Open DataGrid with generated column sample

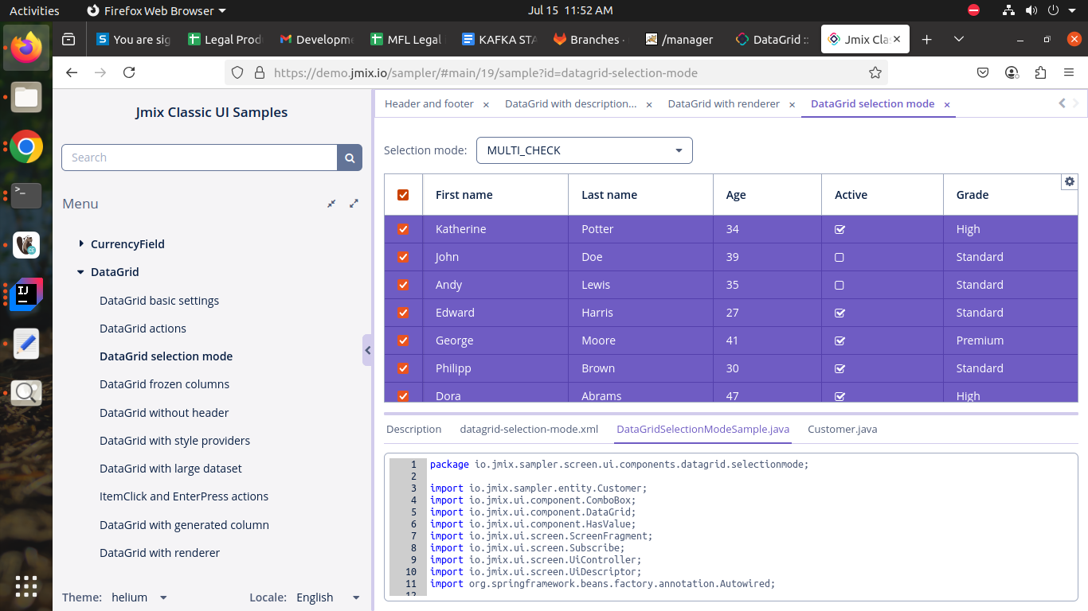coord(184,525)
